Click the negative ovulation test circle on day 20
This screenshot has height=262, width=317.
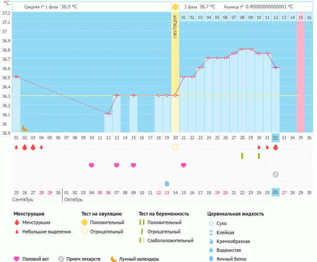click(175, 147)
